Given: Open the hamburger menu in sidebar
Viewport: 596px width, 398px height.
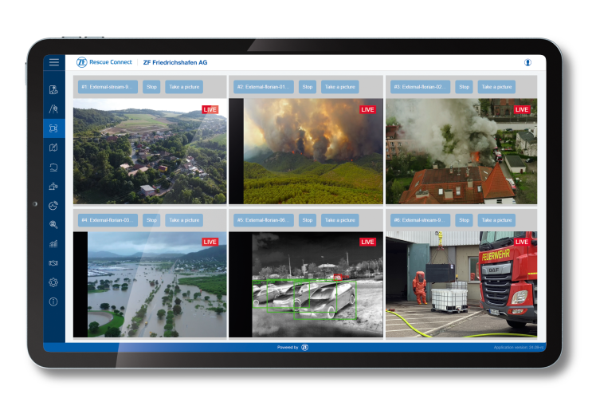Looking at the screenshot, I should (x=54, y=62).
